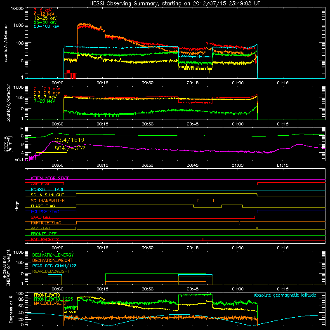
Task: Click the blue ECLIPSE_FLAG label
Action: point(45,212)
